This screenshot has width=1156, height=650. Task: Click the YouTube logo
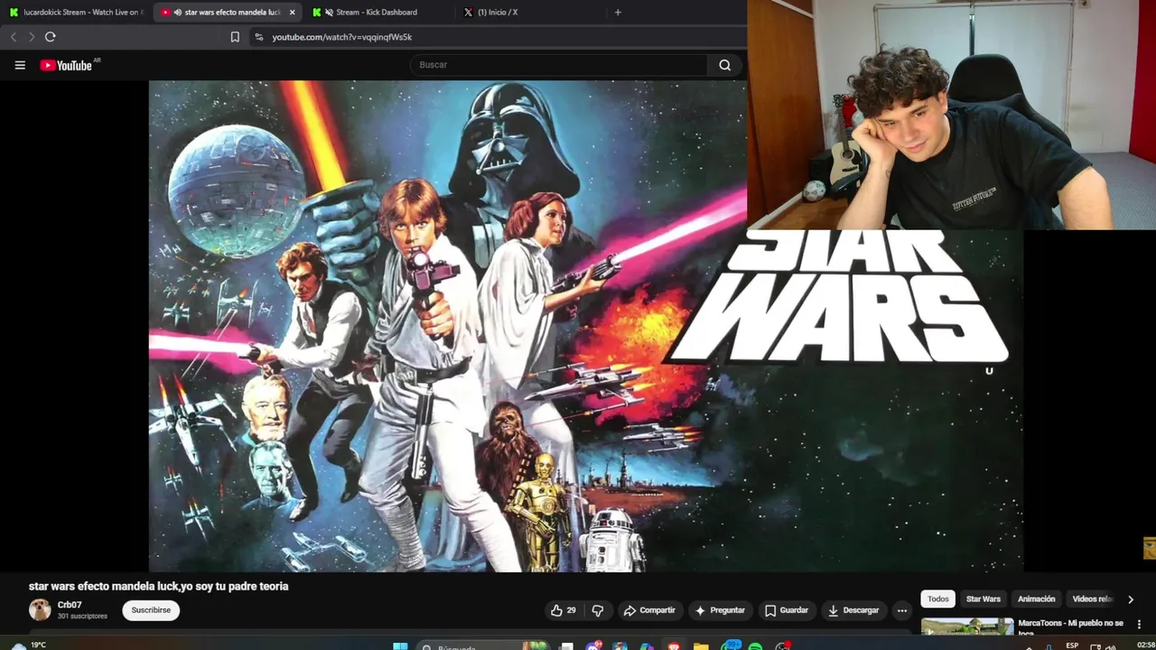pos(67,65)
